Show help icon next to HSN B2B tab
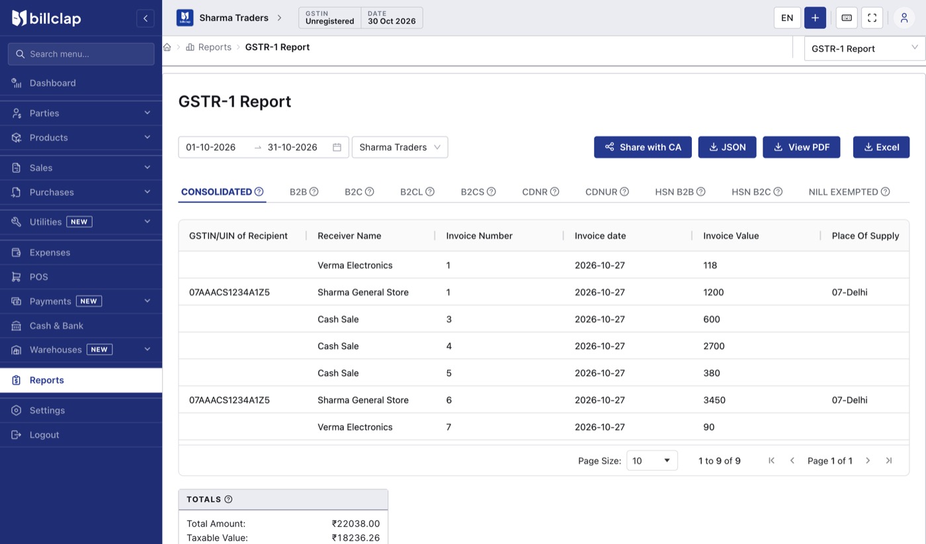The width and height of the screenshot is (926, 544). [x=701, y=192]
